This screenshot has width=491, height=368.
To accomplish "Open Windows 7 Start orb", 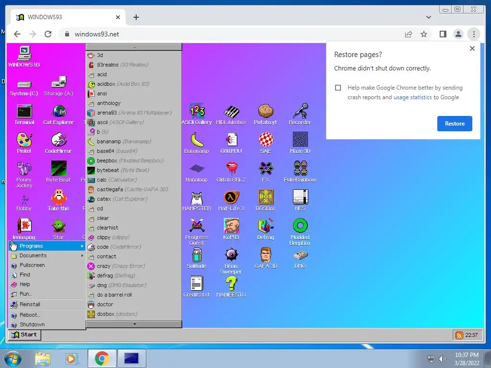I will (12, 358).
